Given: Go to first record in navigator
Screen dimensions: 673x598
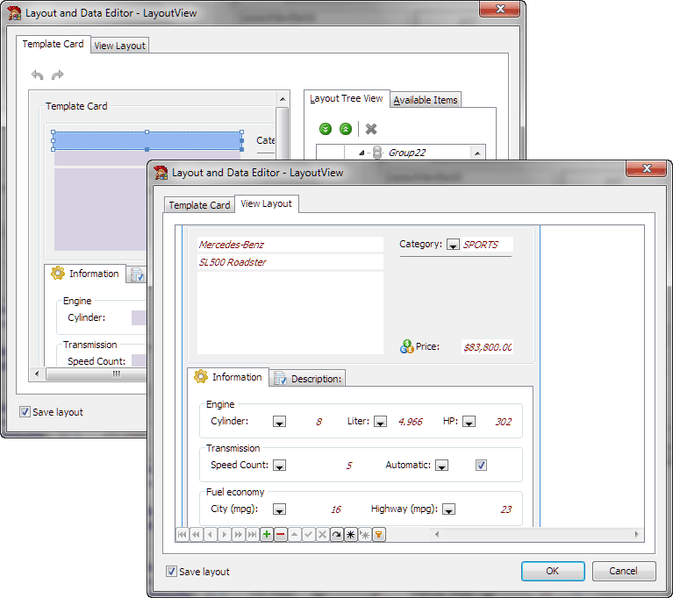Looking at the screenshot, I should [x=183, y=535].
